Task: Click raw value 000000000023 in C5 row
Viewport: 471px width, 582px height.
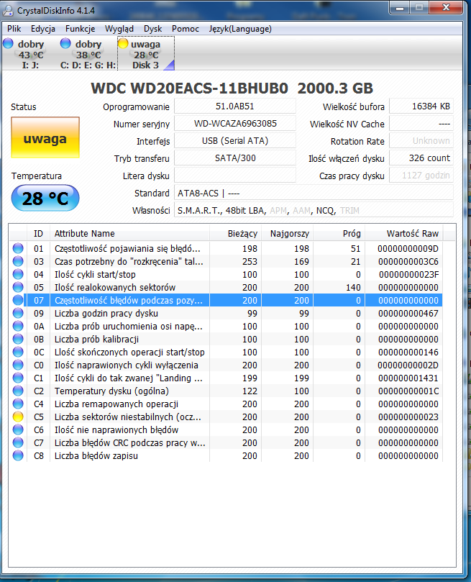Action: 408,417
